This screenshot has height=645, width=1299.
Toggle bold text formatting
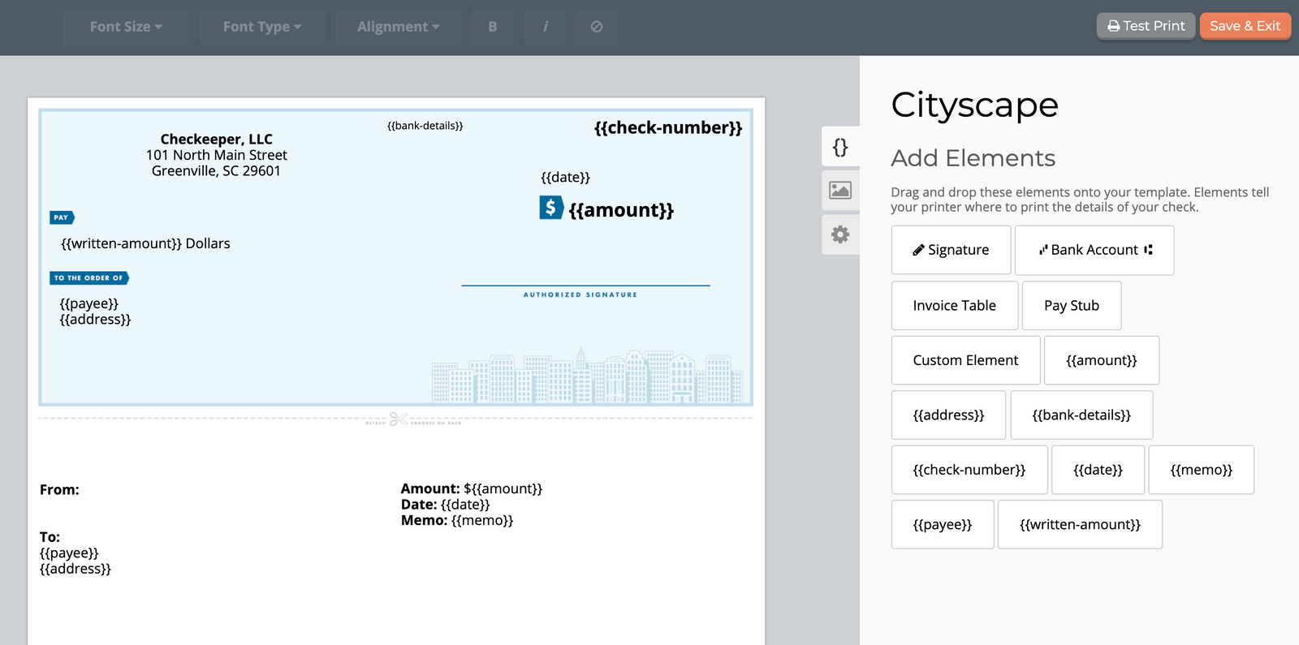coord(493,27)
